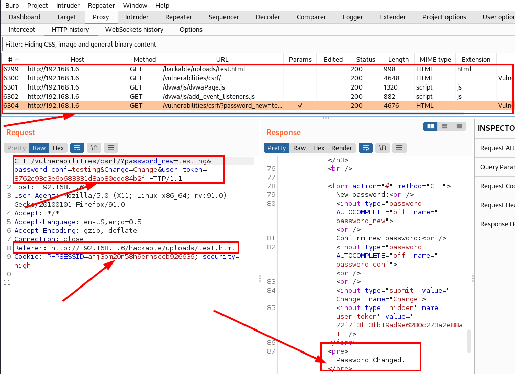
Task: Click the history filter bar
Action: click(256, 44)
